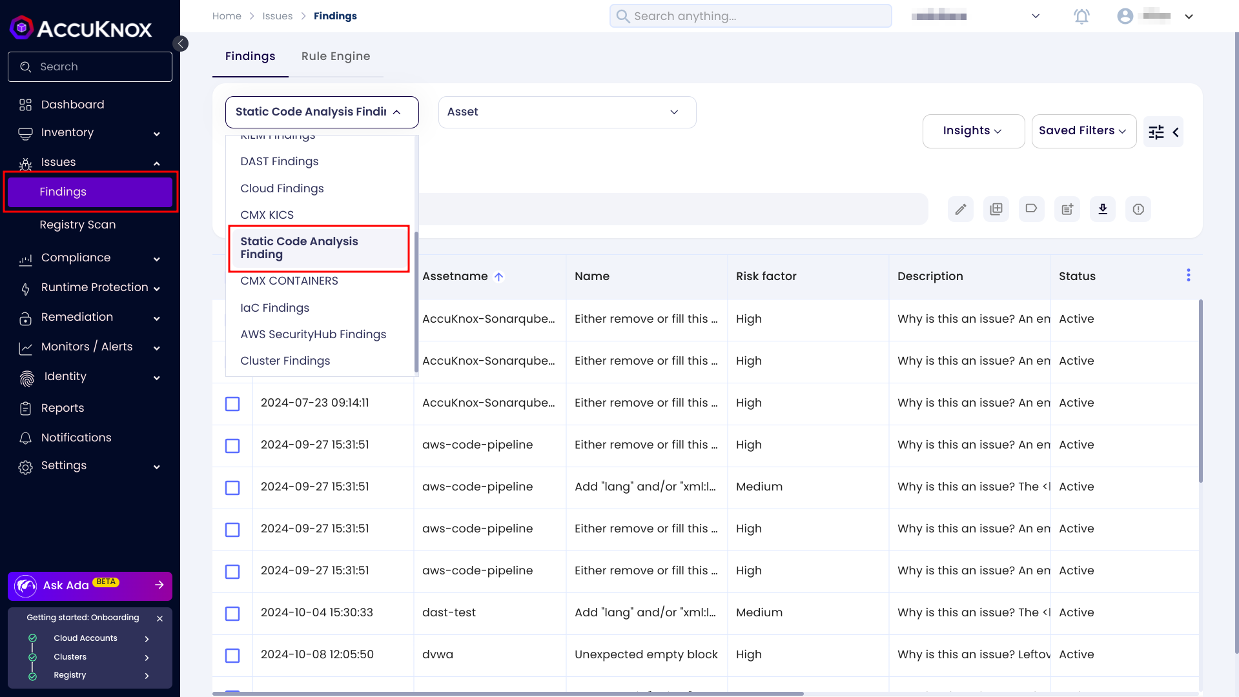Choose CMX KICS from the list
The width and height of the screenshot is (1239, 697).
pos(267,215)
